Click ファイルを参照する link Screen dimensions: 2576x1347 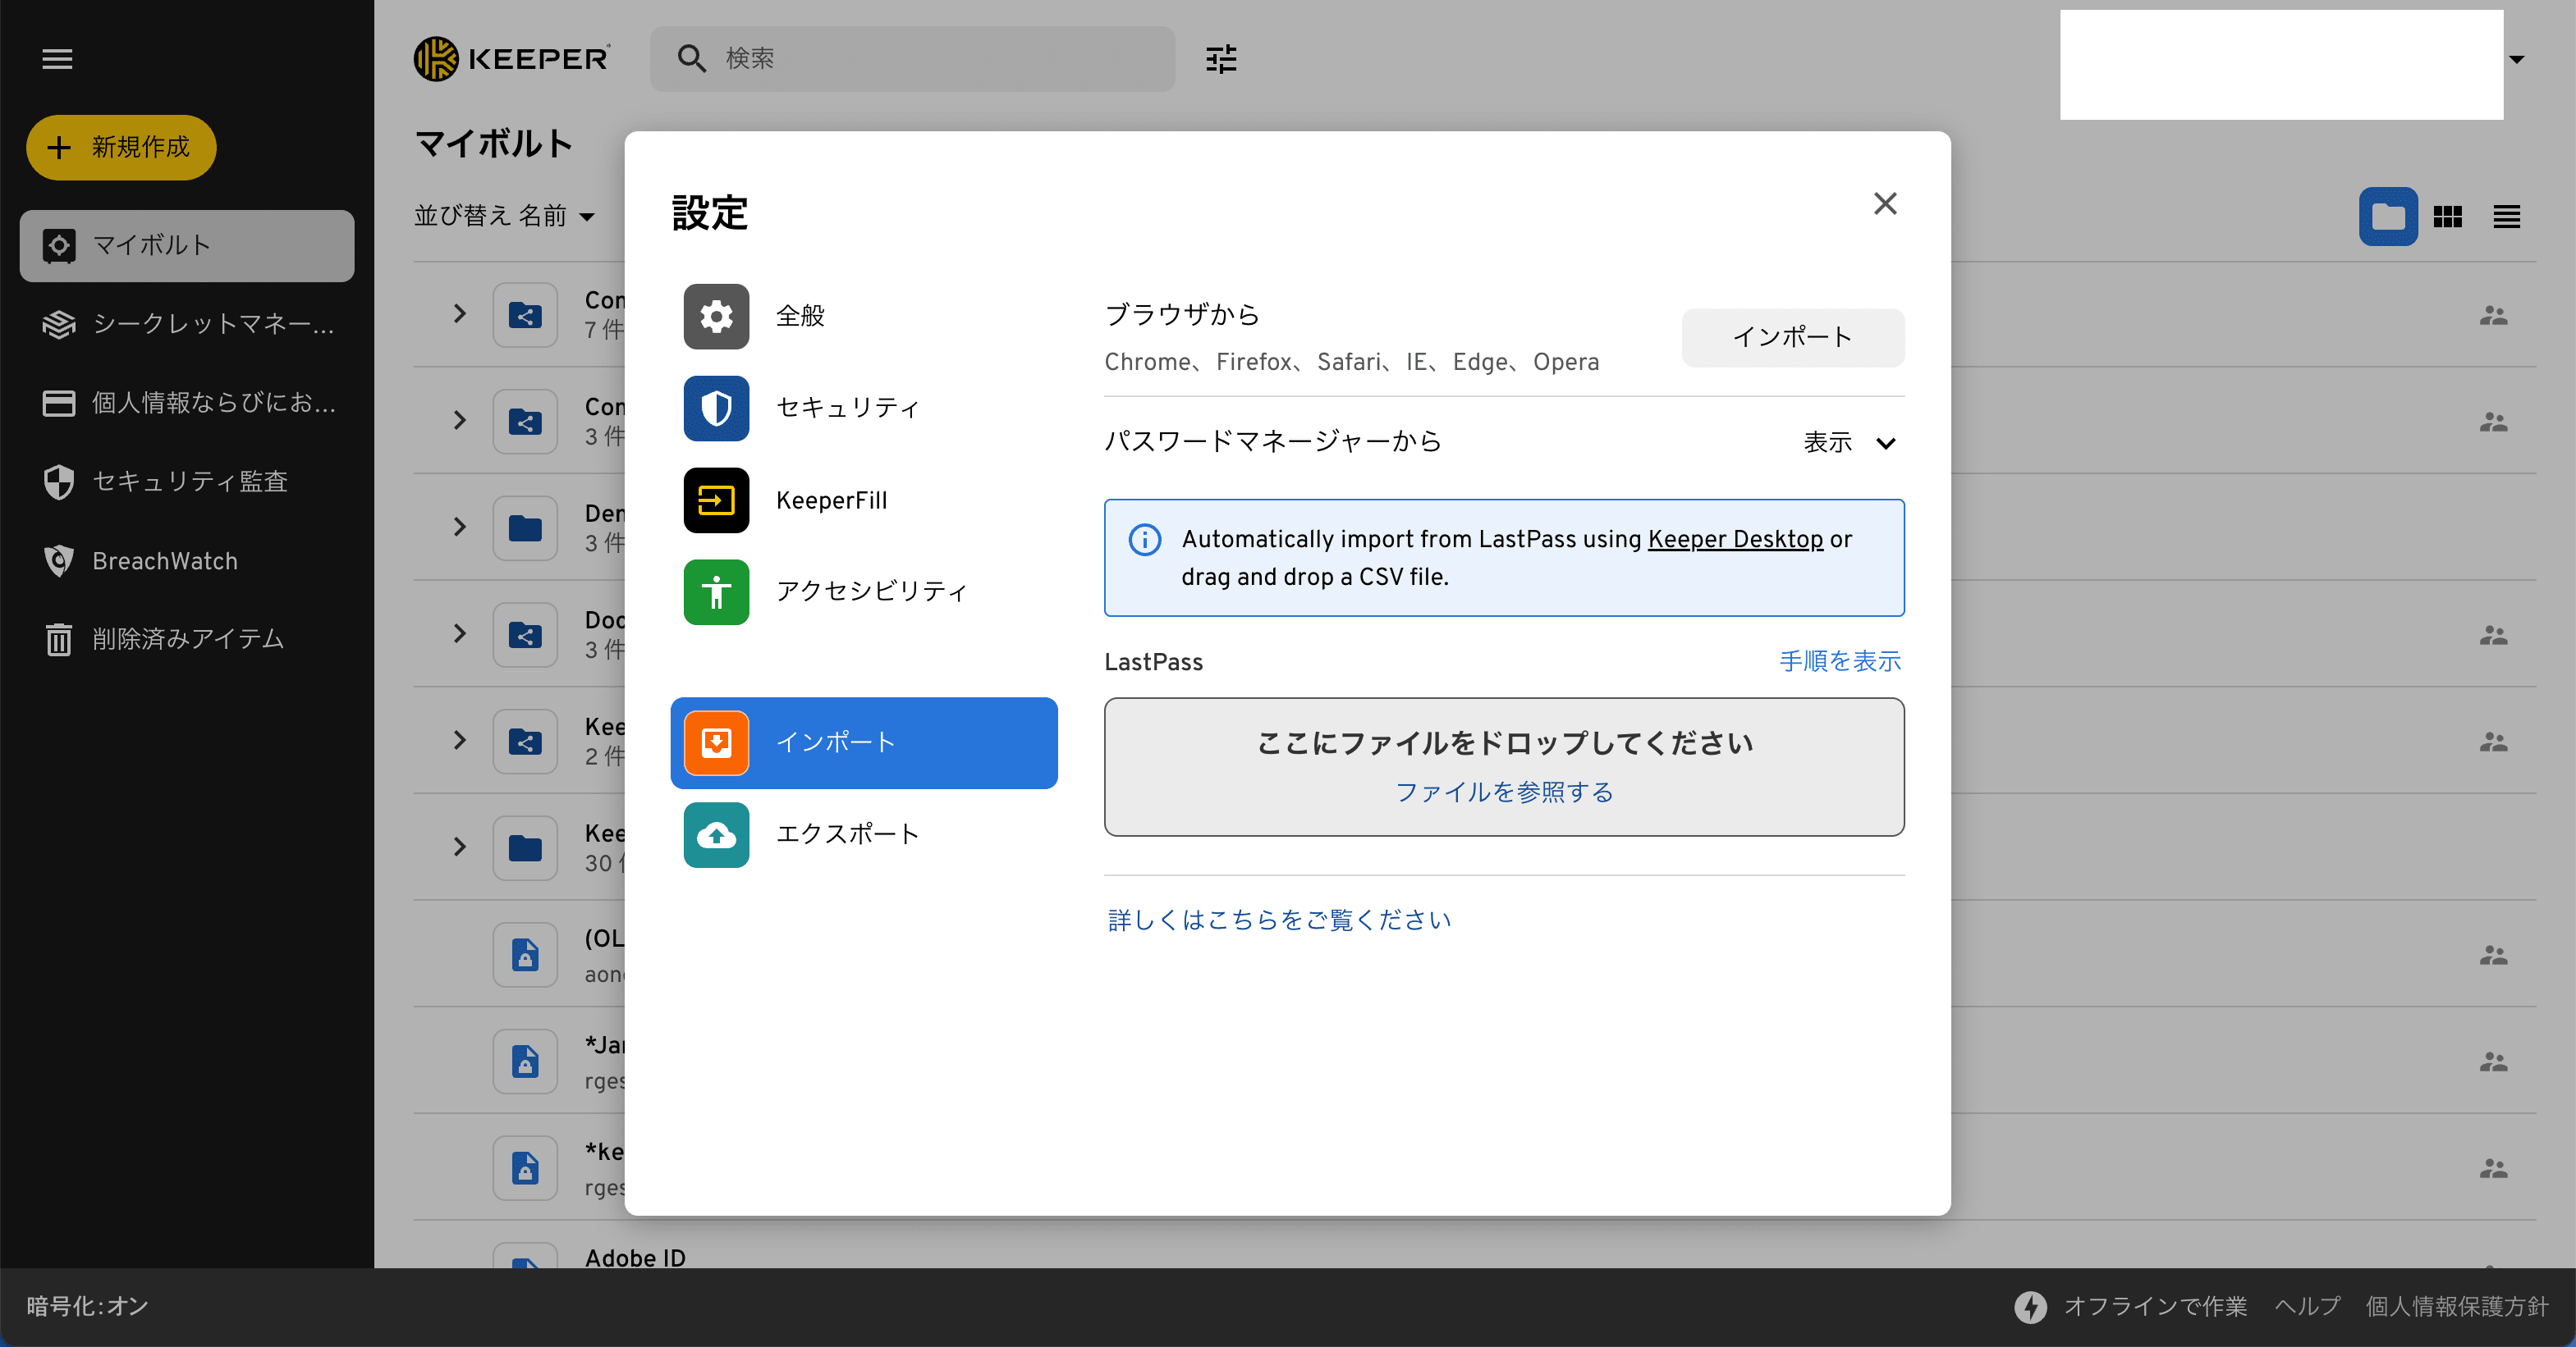pos(1503,792)
